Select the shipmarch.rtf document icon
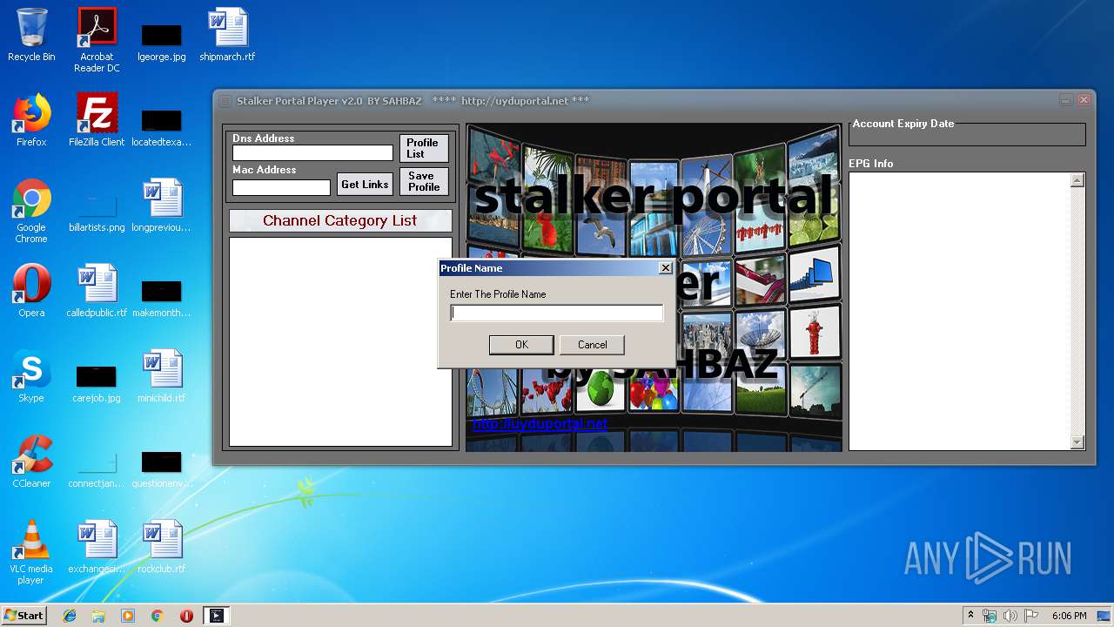The width and height of the screenshot is (1114, 627). click(x=227, y=35)
